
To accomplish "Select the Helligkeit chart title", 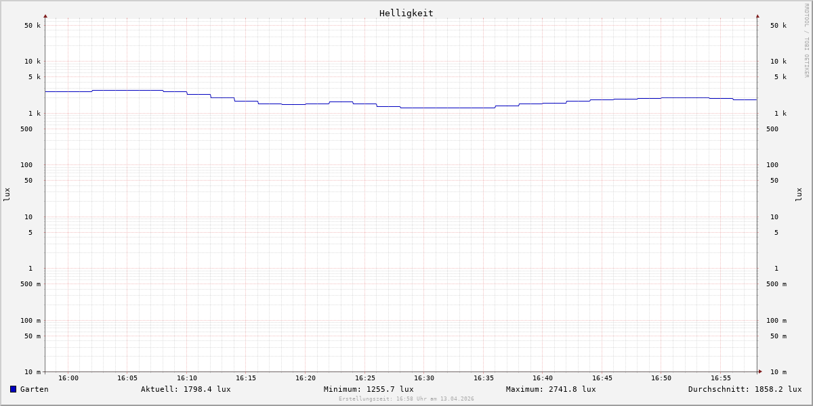I will [x=406, y=13].
